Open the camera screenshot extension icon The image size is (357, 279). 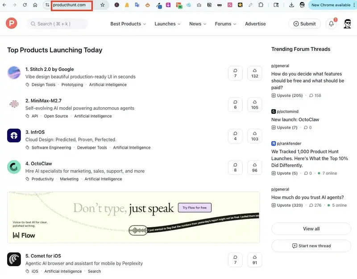tap(199, 5)
